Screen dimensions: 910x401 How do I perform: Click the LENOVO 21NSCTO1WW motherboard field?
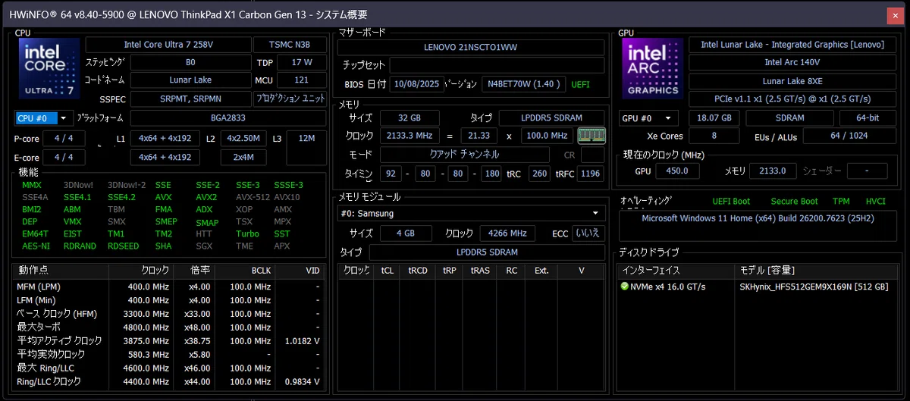pyautogui.click(x=472, y=47)
